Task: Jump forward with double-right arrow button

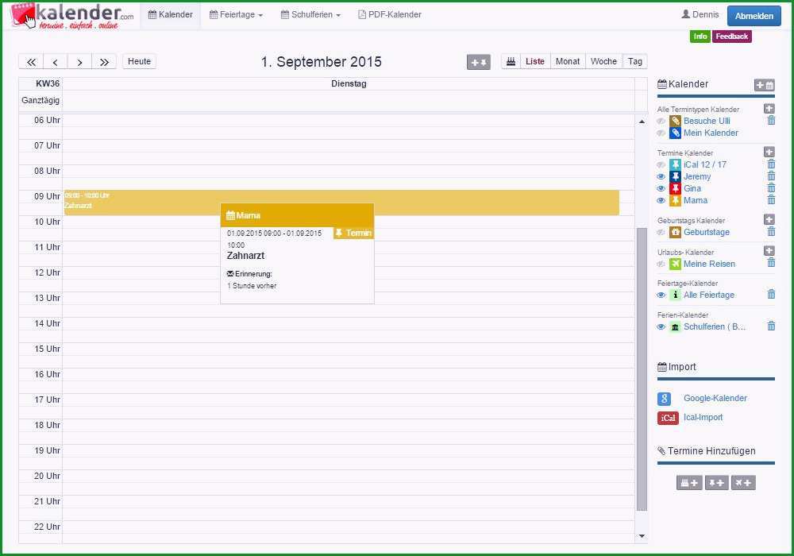Action: 104,62
